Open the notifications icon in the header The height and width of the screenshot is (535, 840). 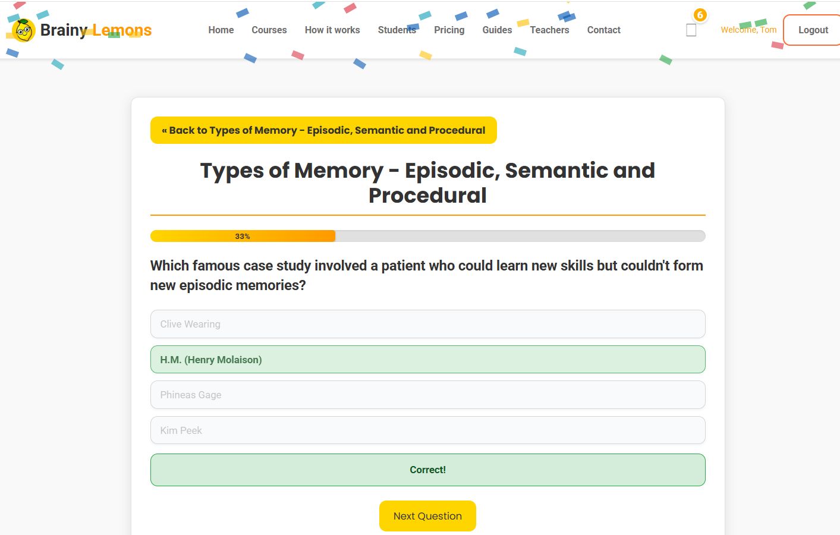coord(691,30)
